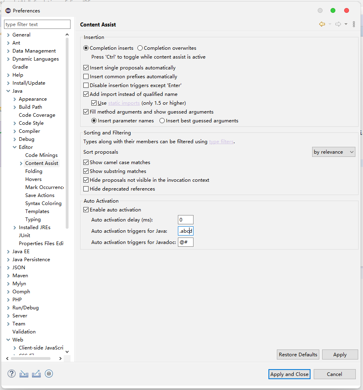
Task: Click the forward navigation arrow icon
Action: (x=338, y=24)
